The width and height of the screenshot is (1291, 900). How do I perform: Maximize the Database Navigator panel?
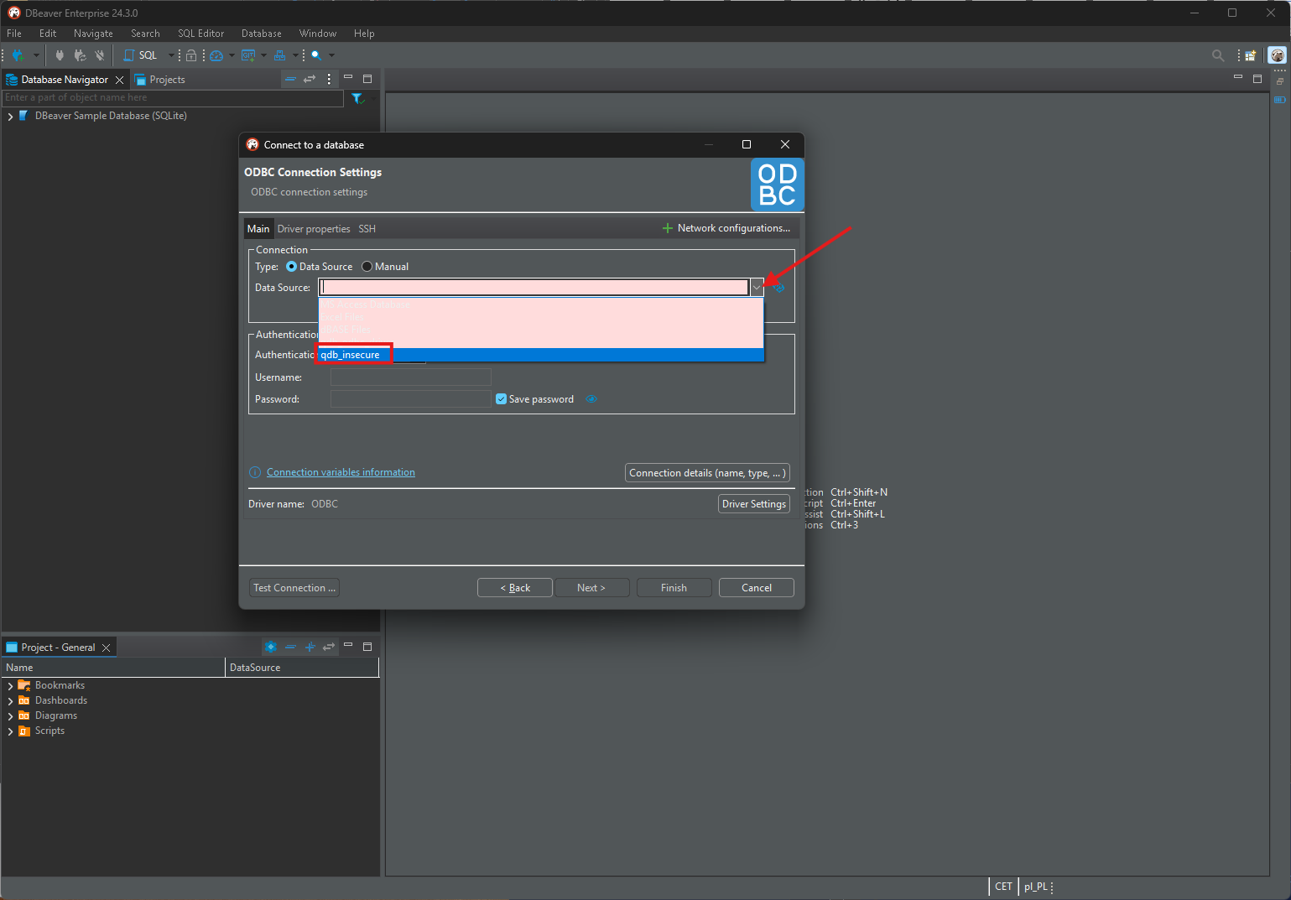click(367, 78)
